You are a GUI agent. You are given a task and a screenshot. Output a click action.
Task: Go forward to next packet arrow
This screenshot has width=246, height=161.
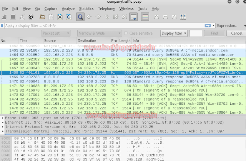click(98, 17)
